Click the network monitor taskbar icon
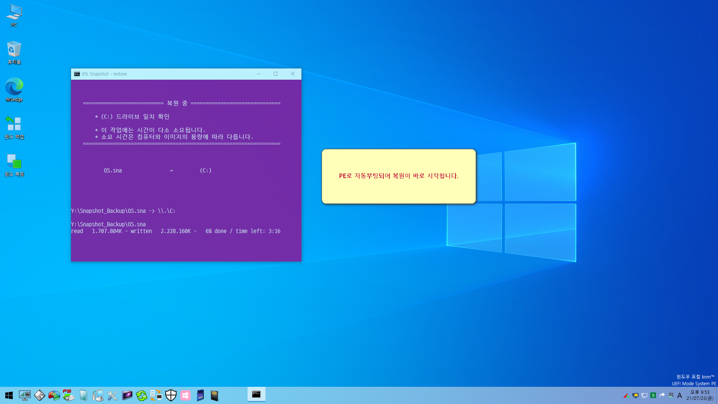This screenshot has width=718, height=404. click(25, 395)
